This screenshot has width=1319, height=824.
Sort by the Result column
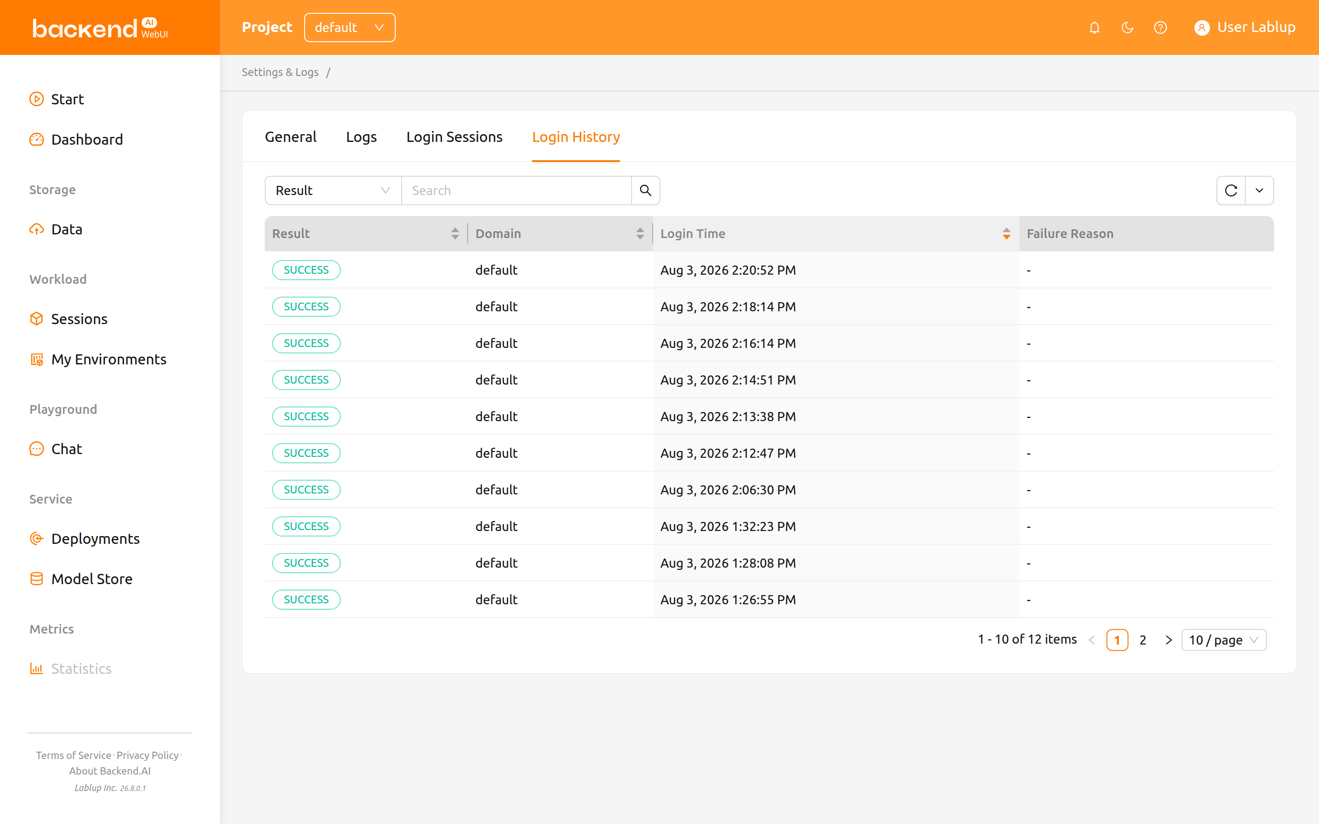click(455, 234)
